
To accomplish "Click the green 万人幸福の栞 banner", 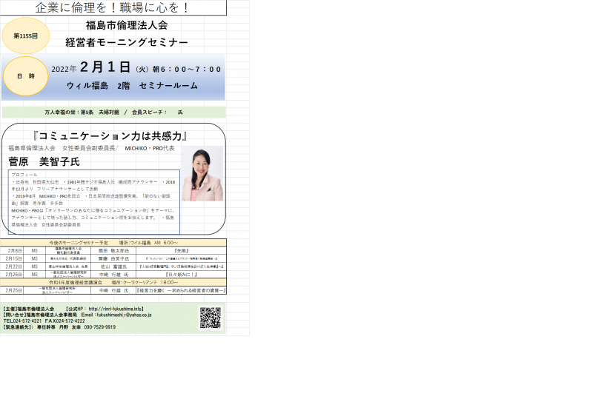I will point(114,113).
